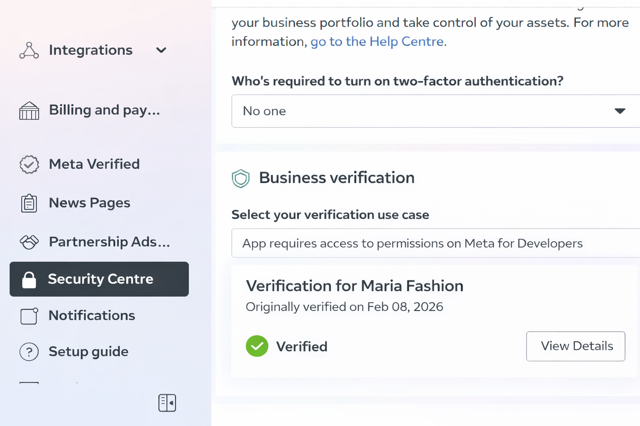Collapse the sidebar using the panel icon
640x426 pixels.
(x=167, y=403)
